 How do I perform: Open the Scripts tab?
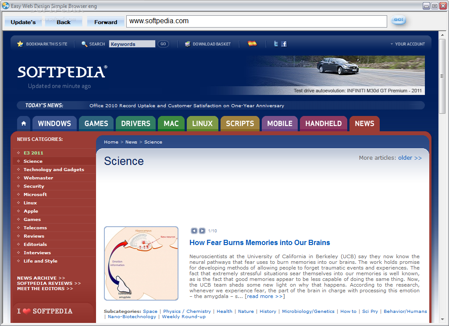(x=240, y=123)
